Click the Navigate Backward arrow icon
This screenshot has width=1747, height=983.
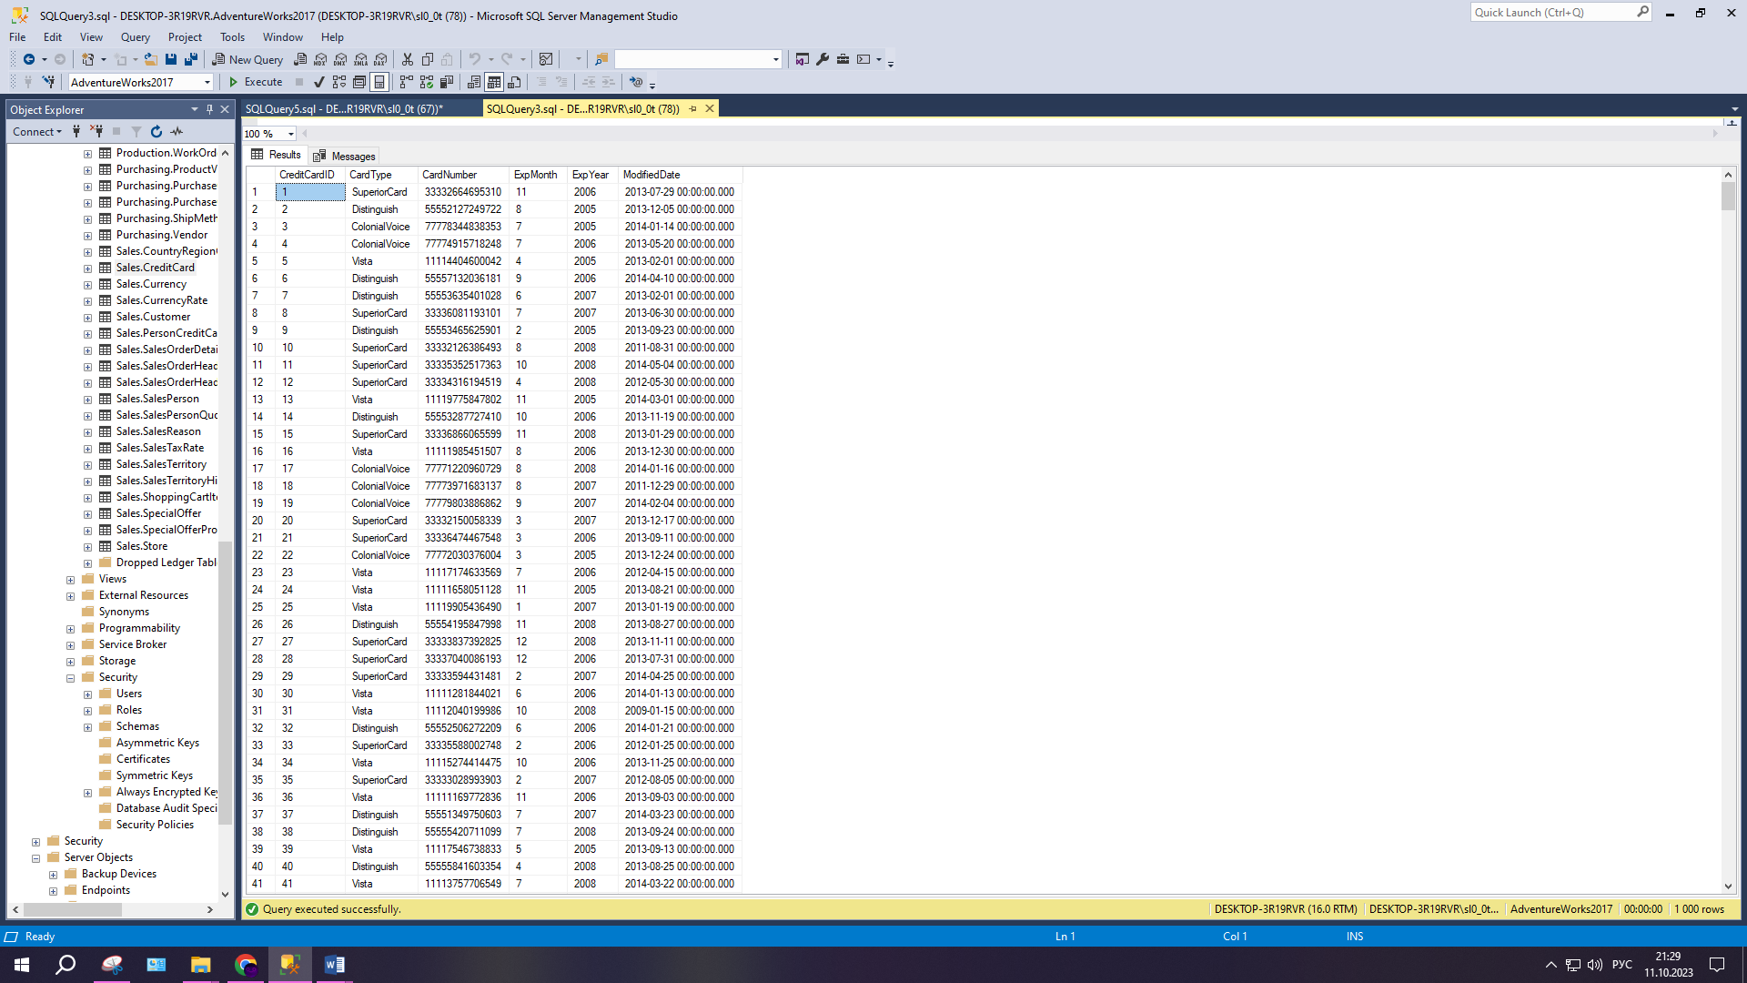point(29,59)
